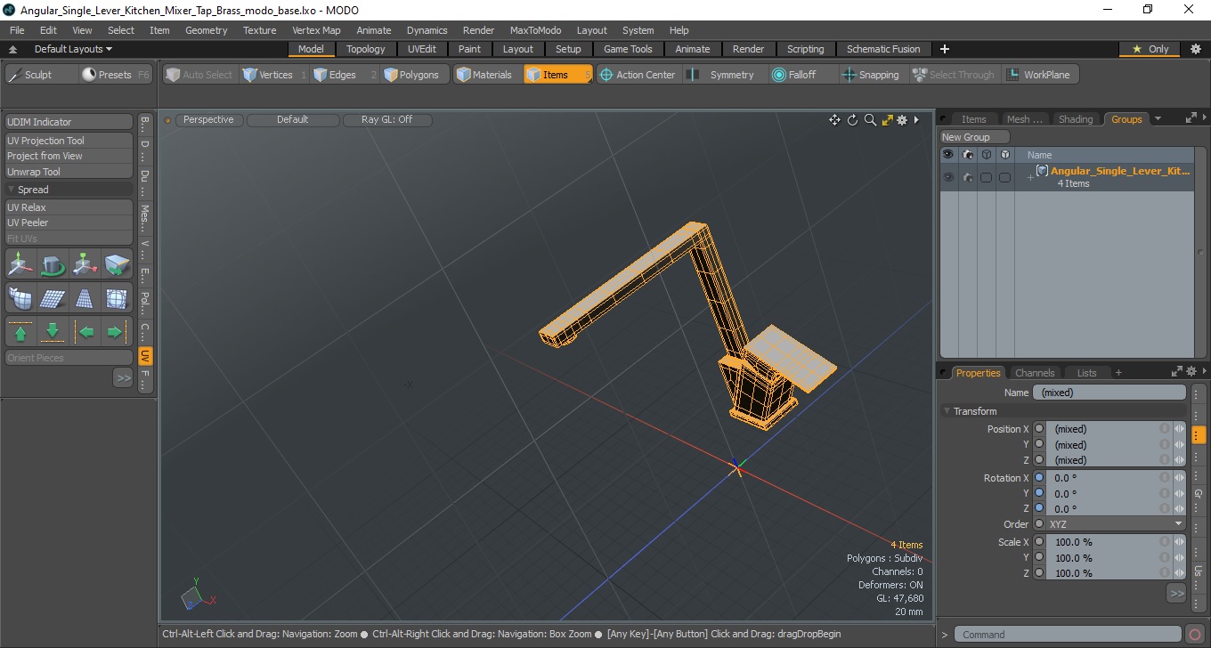Click the UV Projection Tool button
Screen dimensions: 1211x648
(x=69, y=141)
